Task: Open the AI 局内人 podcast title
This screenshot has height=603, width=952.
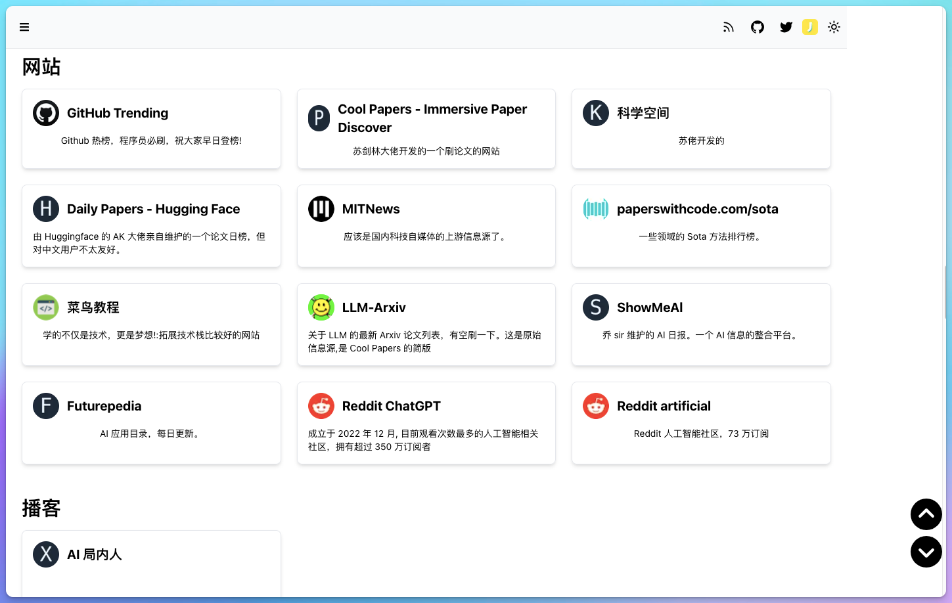Action: coord(95,554)
